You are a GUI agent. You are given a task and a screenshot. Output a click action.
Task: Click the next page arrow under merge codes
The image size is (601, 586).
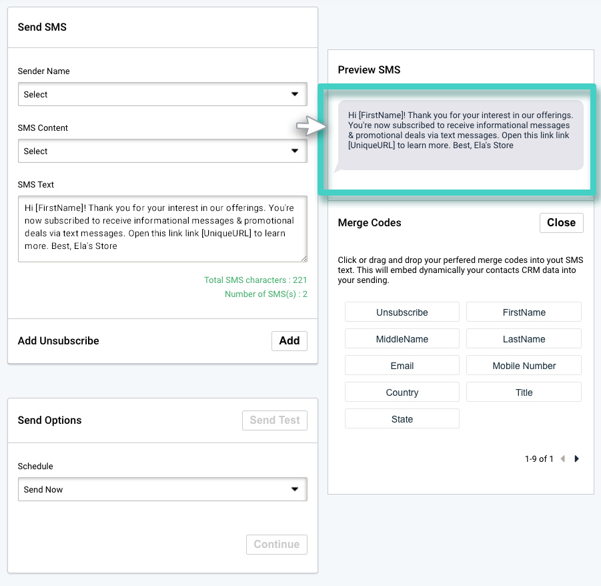[x=576, y=459]
